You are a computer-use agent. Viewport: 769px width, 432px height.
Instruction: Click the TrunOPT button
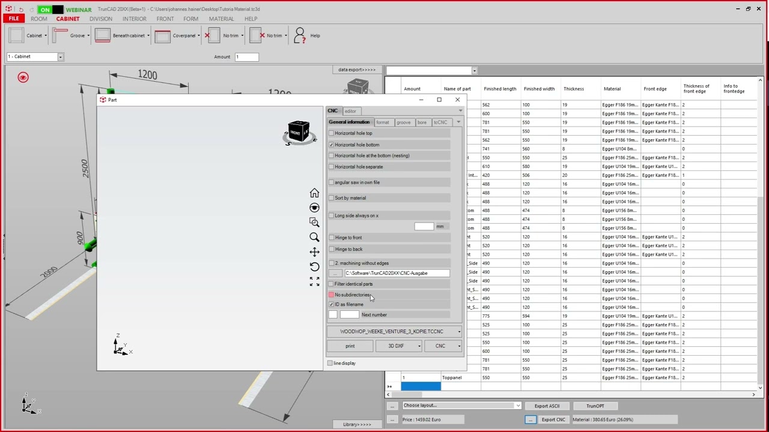595,406
